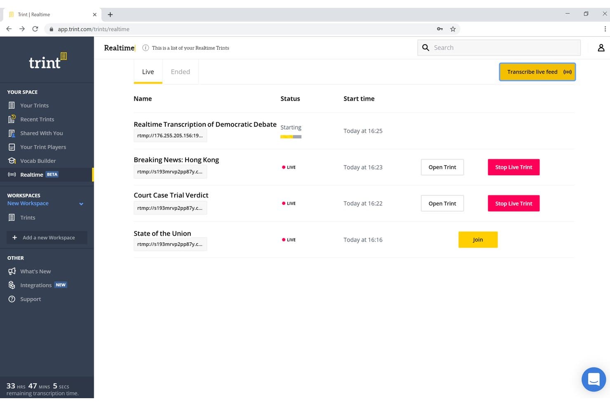Click Add a new Workspace button
The width and height of the screenshot is (610, 406).
click(x=47, y=237)
